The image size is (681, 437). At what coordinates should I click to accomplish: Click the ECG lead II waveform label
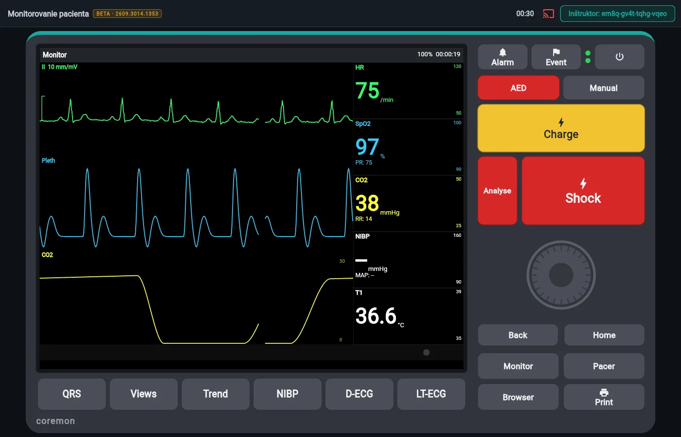click(x=59, y=67)
